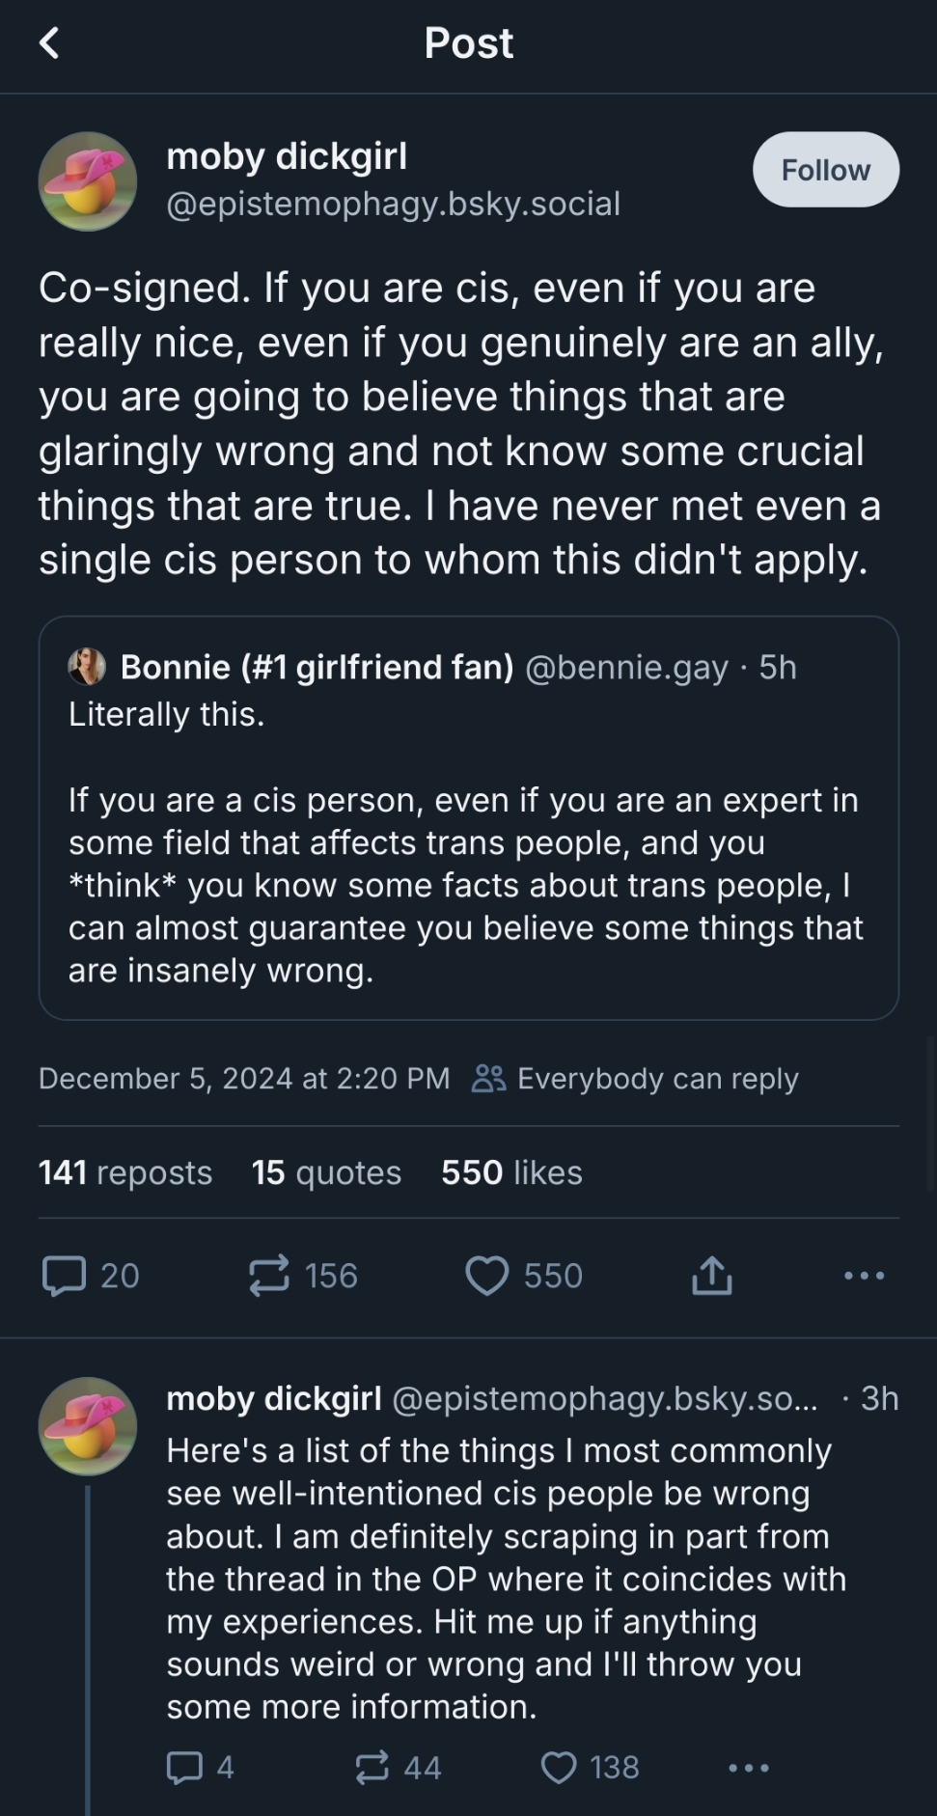Screen dimensions: 937x1816
Task: Reply to the thread reply post
Action: point(184,1767)
